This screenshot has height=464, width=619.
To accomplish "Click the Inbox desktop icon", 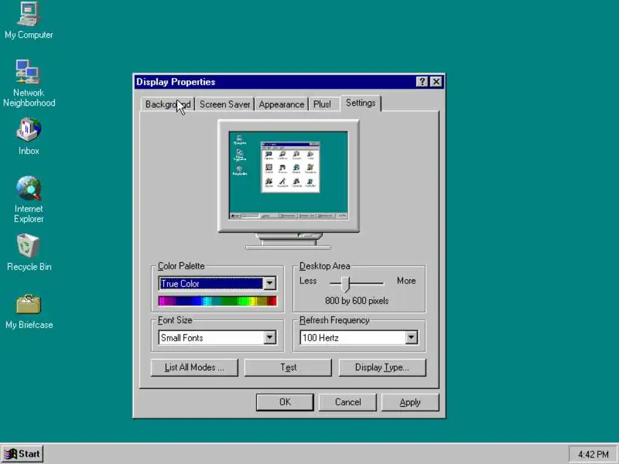I will pyautogui.click(x=28, y=136).
